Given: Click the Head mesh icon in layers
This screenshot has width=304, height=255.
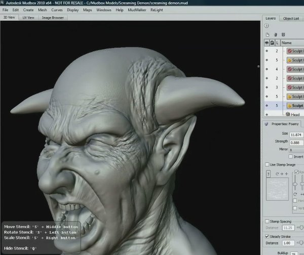Looking at the screenshot, I should pyautogui.click(x=287, y=115).
